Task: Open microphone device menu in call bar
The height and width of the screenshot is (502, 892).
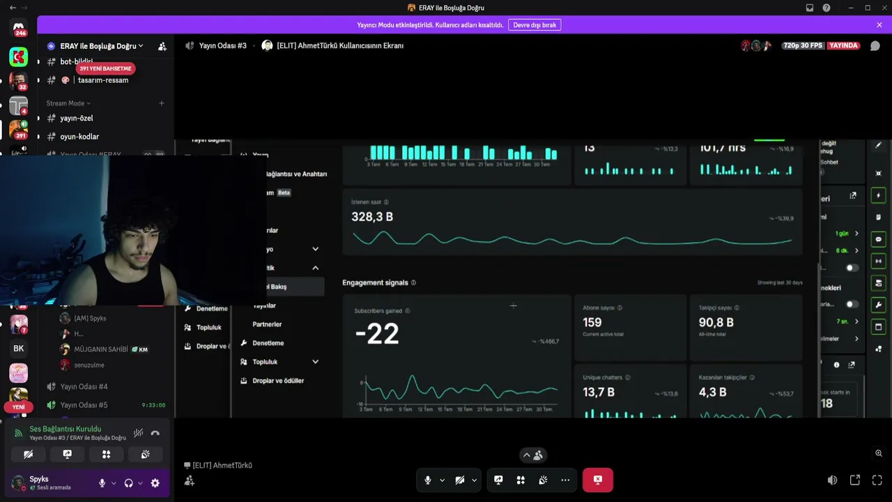Action: click(x=442, y=480)
